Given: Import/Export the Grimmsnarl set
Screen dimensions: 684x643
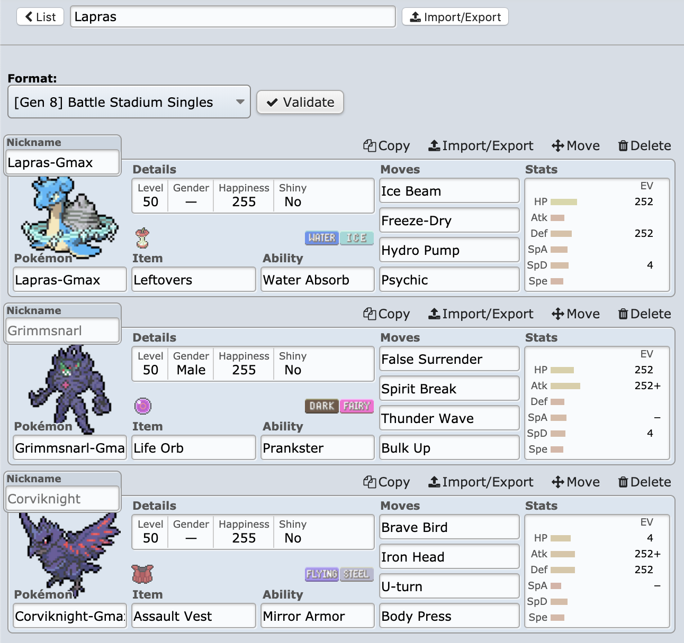Looking at the screenshot, I should [481, 314].
